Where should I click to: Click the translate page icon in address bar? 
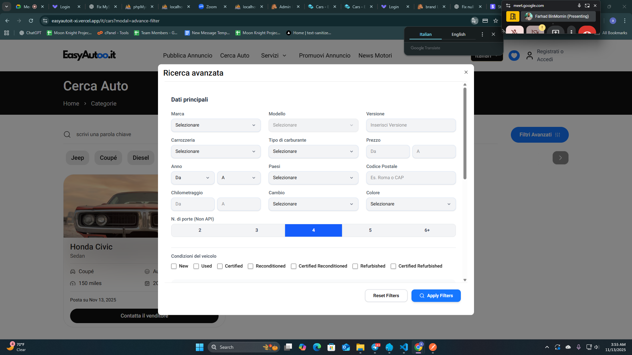tap(474, 21)
